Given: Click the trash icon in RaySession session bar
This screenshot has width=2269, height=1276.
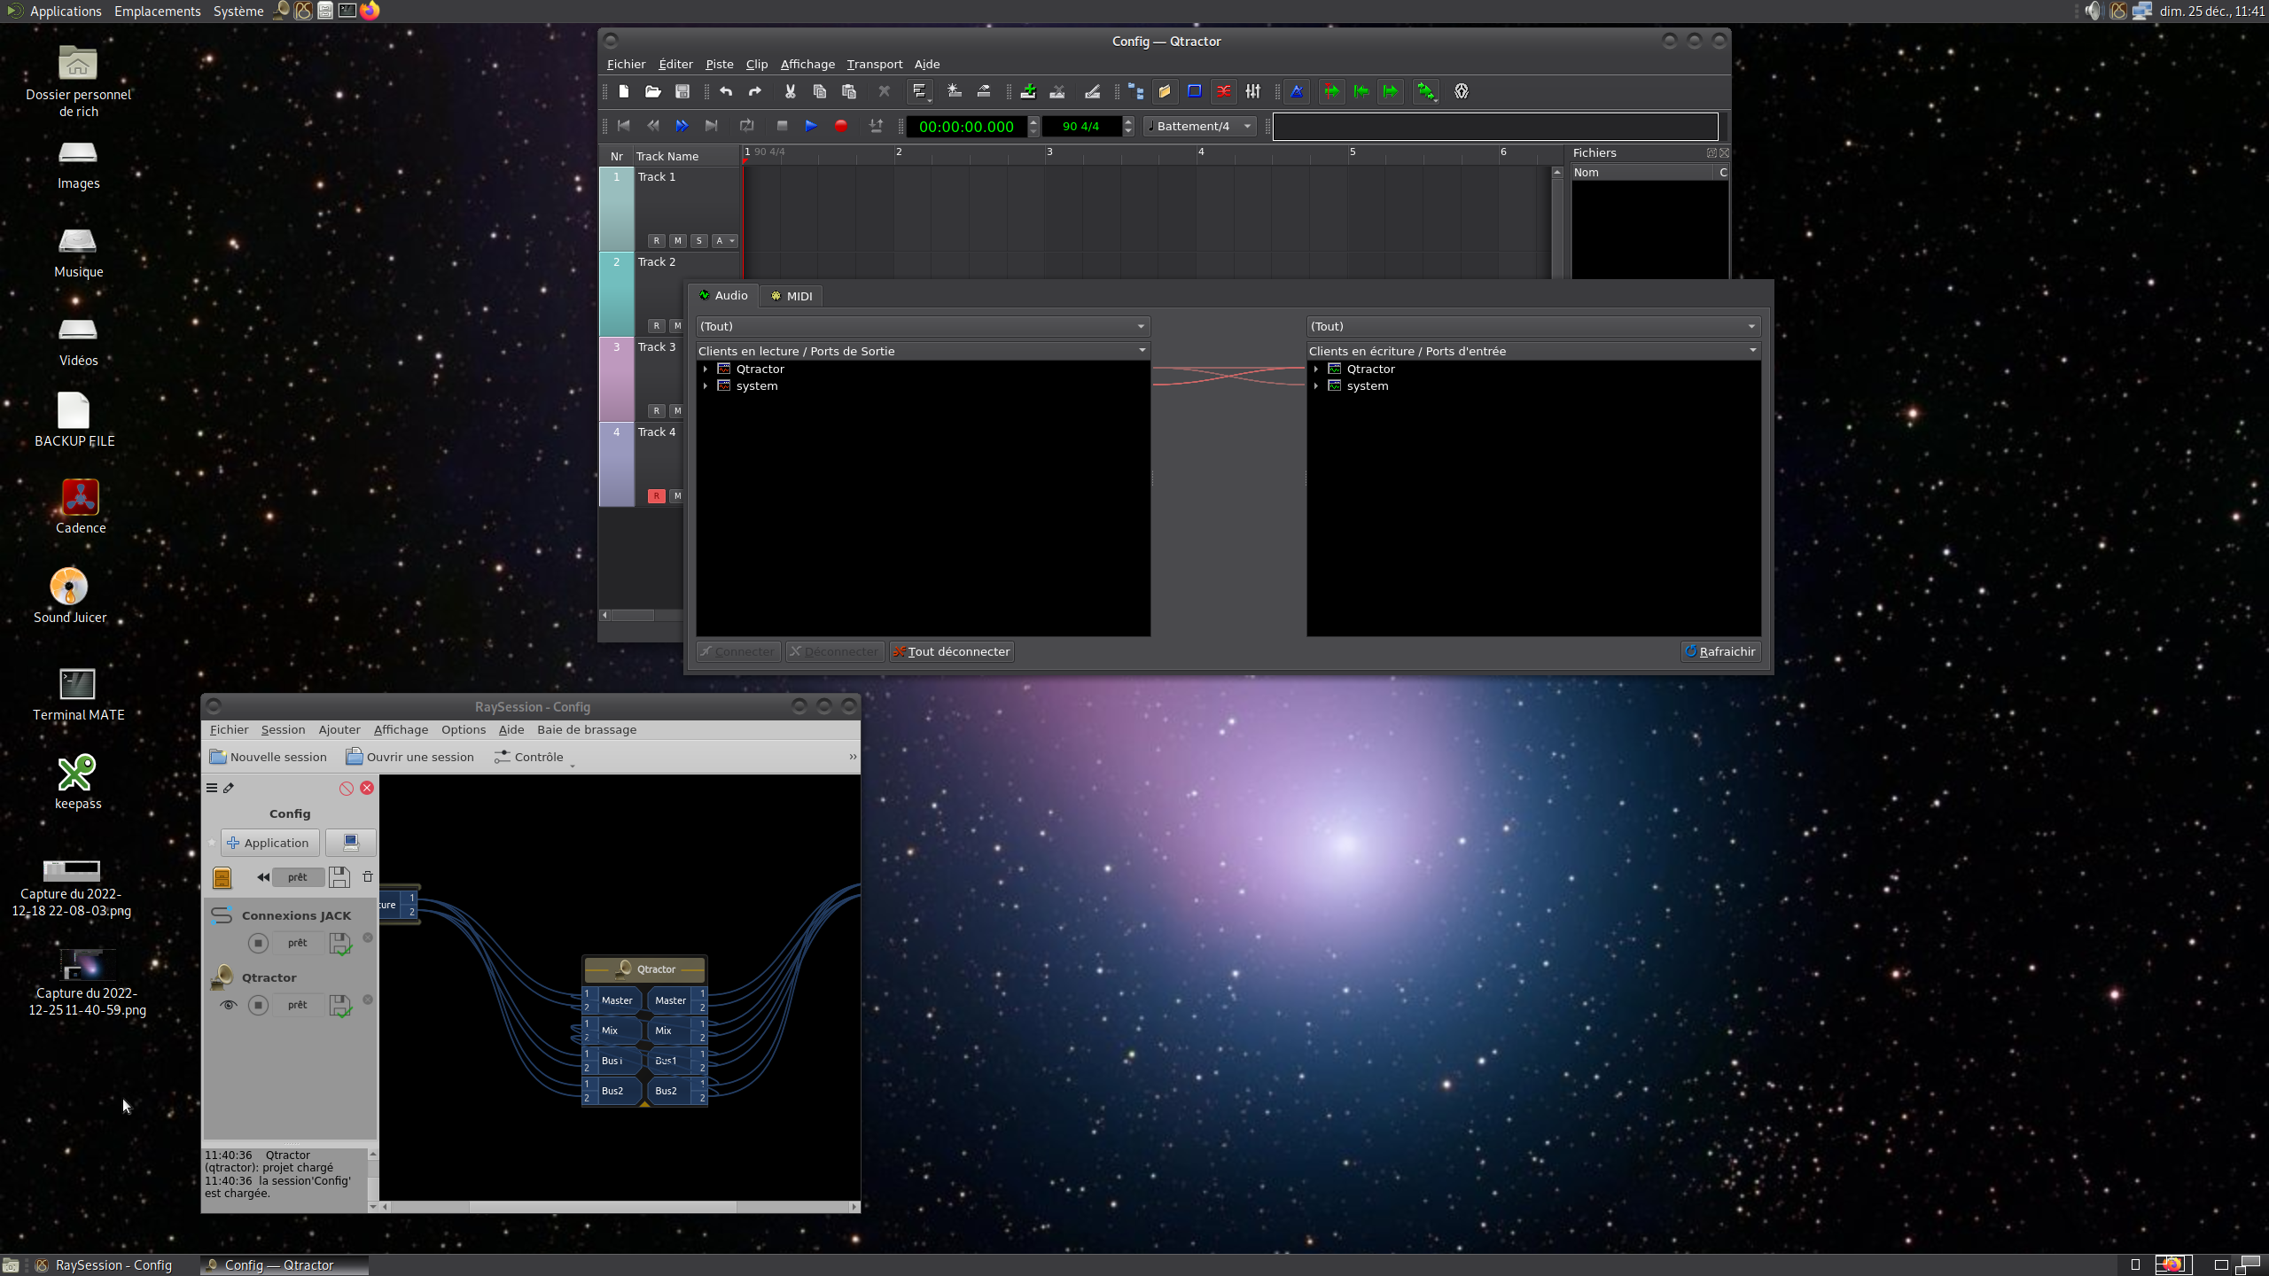Looking at the screenshot, I should coord(368,876).
